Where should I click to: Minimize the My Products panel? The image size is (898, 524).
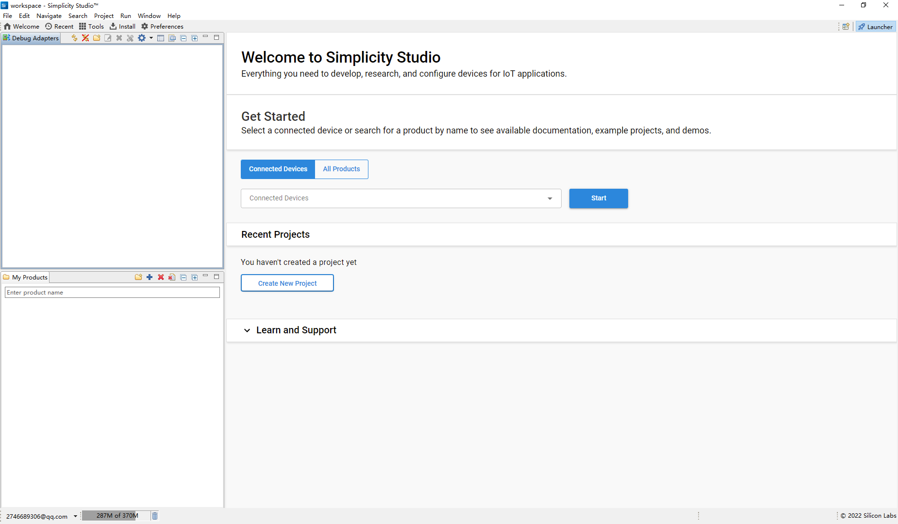(205, 276)
